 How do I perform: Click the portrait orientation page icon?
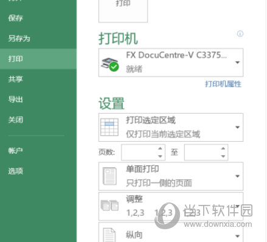(x=109, y=235)
